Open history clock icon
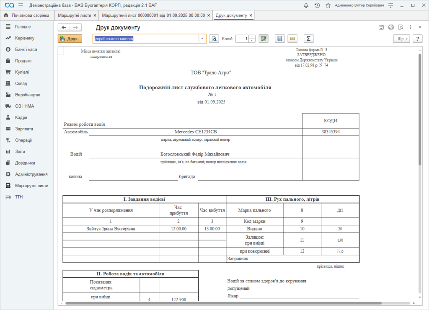 317,5
